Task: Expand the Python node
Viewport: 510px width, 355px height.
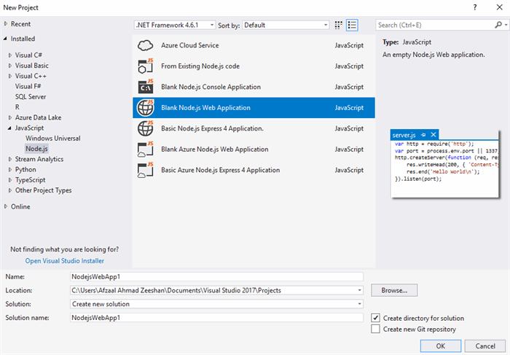Action: tap(10, 170)
